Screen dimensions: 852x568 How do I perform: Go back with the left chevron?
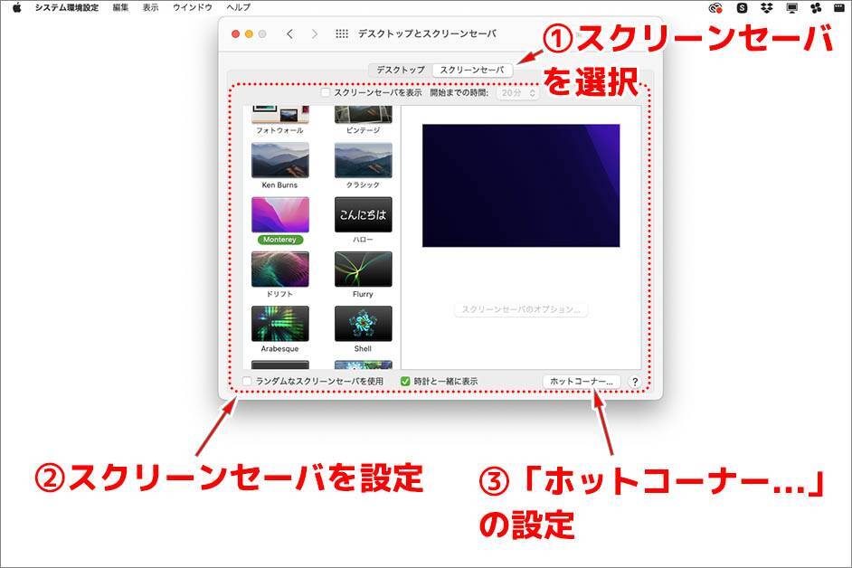pyautogui.click(x=289, y=33)
